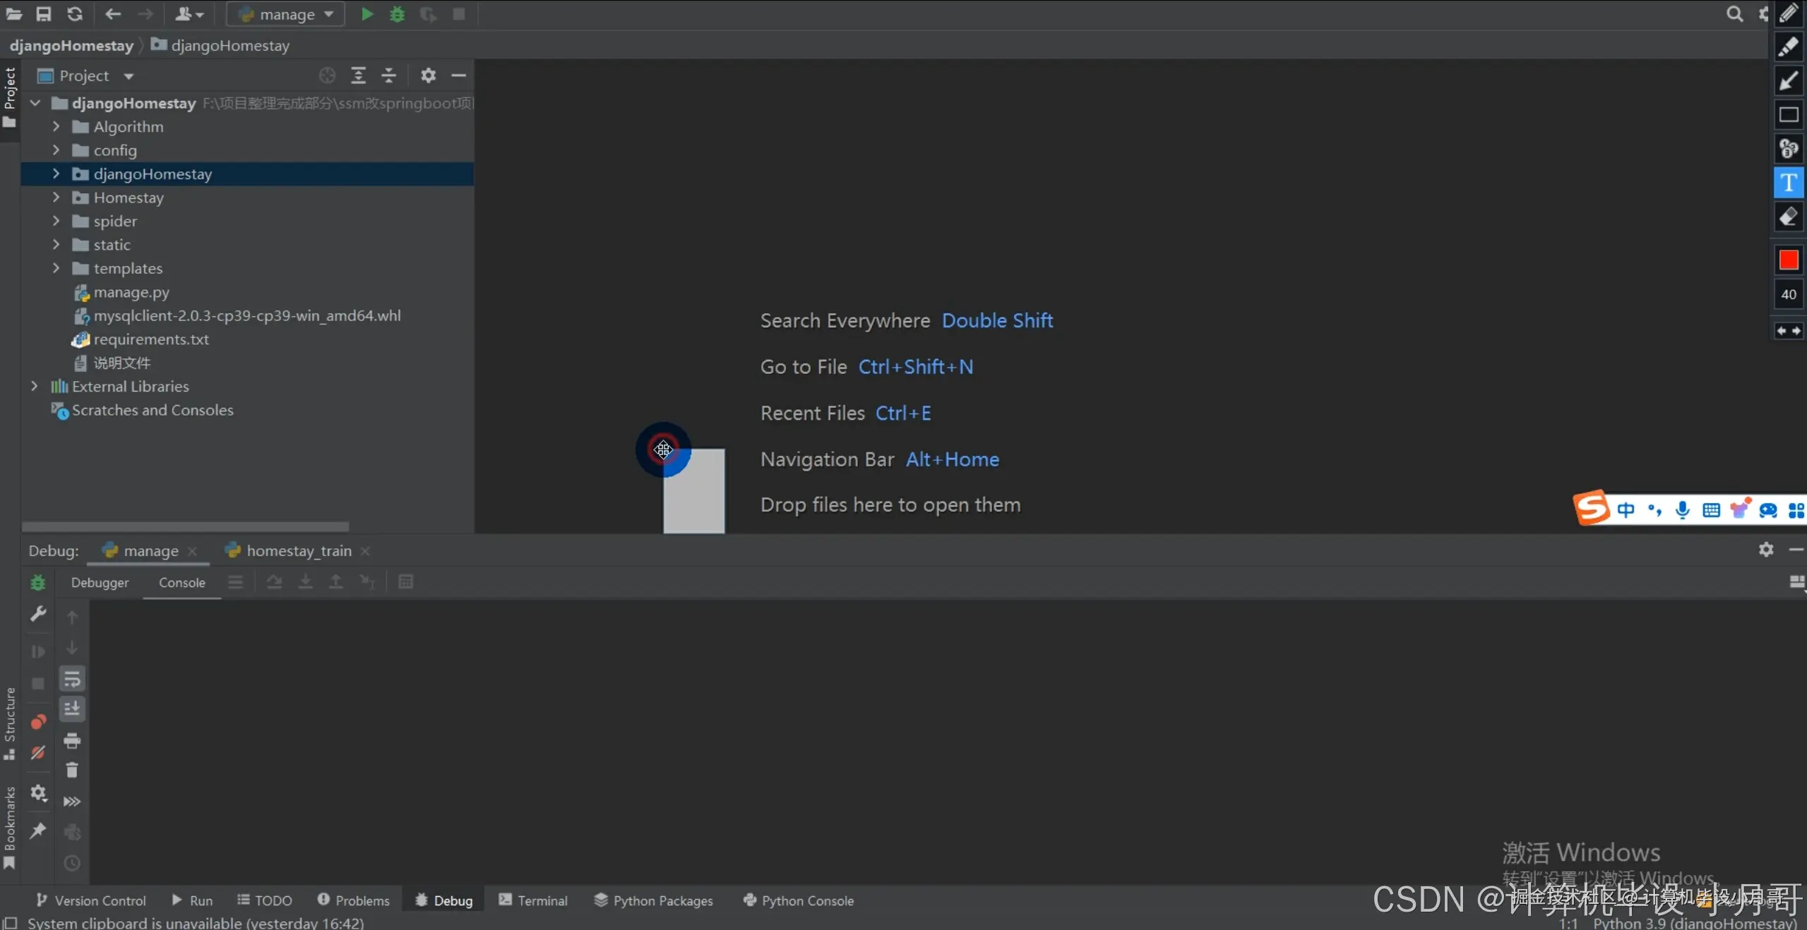Select the Text tool in annotation toolbar
Image resolution: width=1807 pixels, height=930 pixels.
coord(1789,183)
